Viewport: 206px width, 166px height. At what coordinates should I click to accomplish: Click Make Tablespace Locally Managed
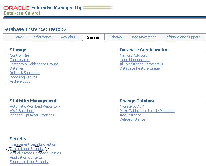tap(147, 111)
